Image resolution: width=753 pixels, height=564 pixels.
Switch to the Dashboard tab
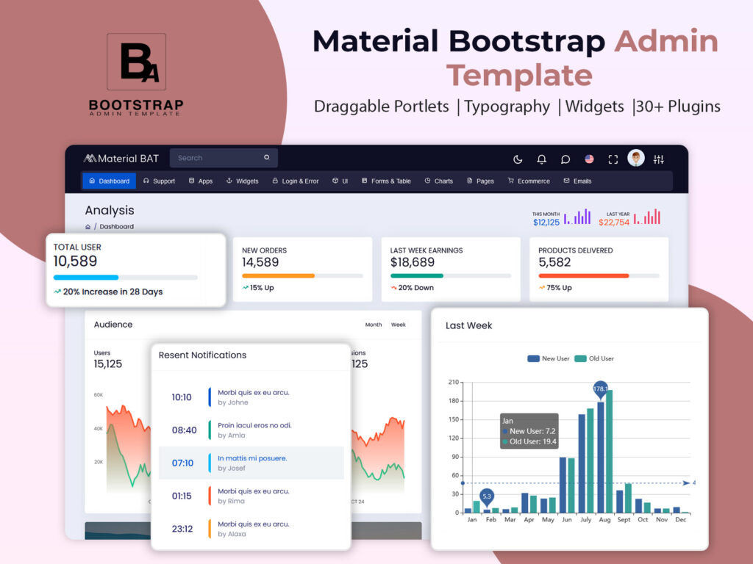pos(108,181)
